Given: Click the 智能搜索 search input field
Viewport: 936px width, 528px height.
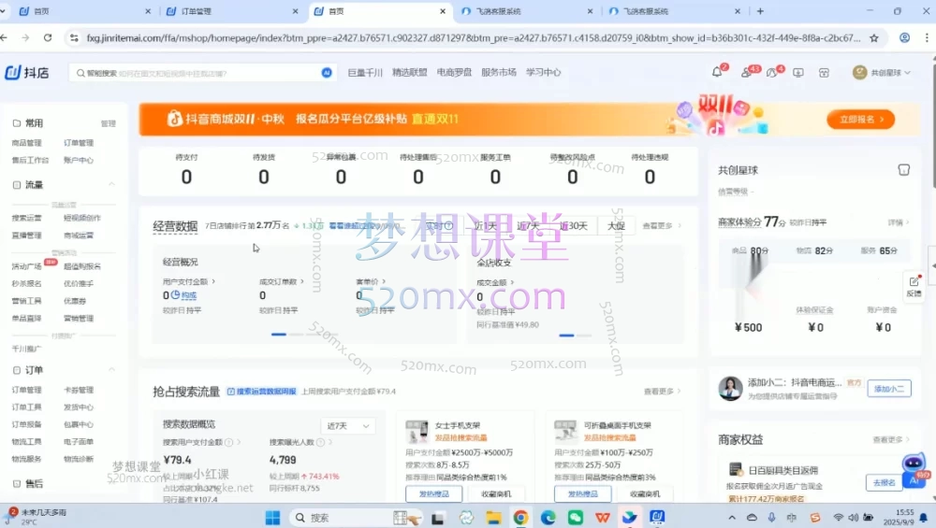Looking at the screenshot, I should coord(202,73).
